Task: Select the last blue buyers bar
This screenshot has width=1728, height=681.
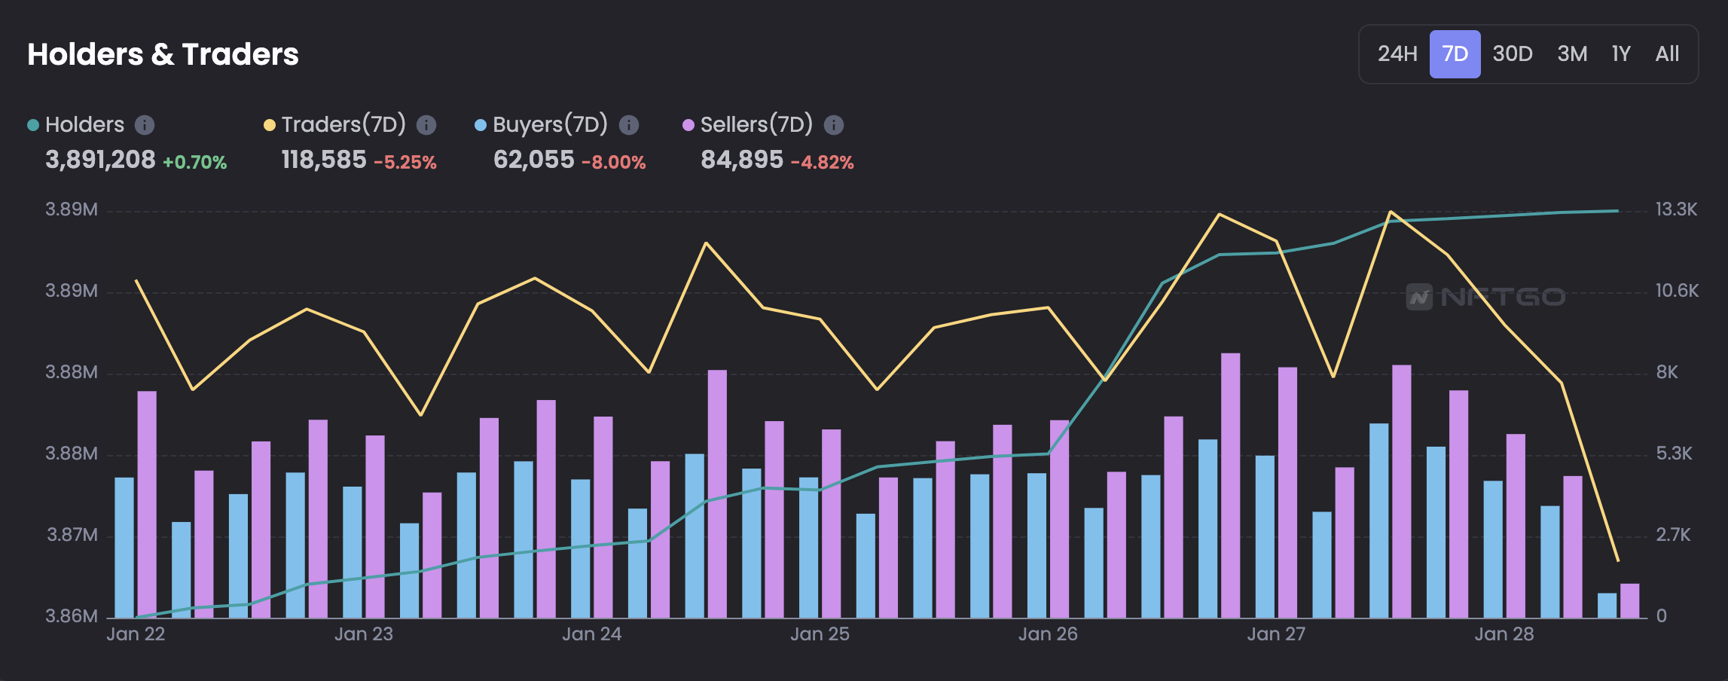Action: [x=1607, y=606]
